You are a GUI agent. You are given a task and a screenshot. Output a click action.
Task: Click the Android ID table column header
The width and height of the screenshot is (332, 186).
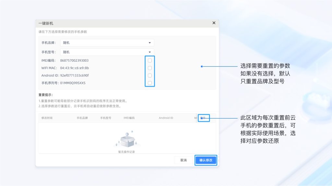click(166, 118)
